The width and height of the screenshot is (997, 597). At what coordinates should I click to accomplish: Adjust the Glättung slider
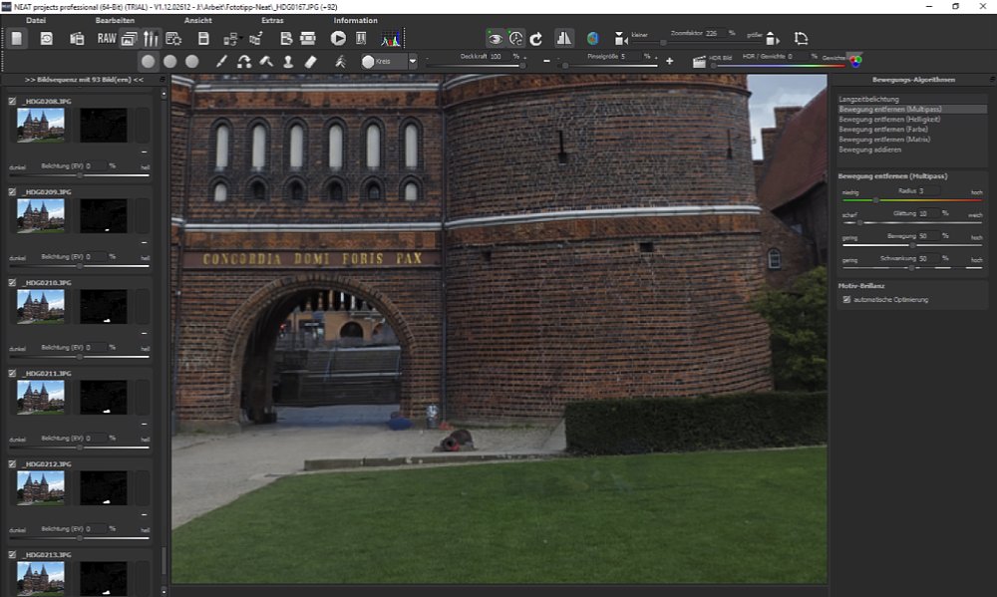[x=912, y=223]
